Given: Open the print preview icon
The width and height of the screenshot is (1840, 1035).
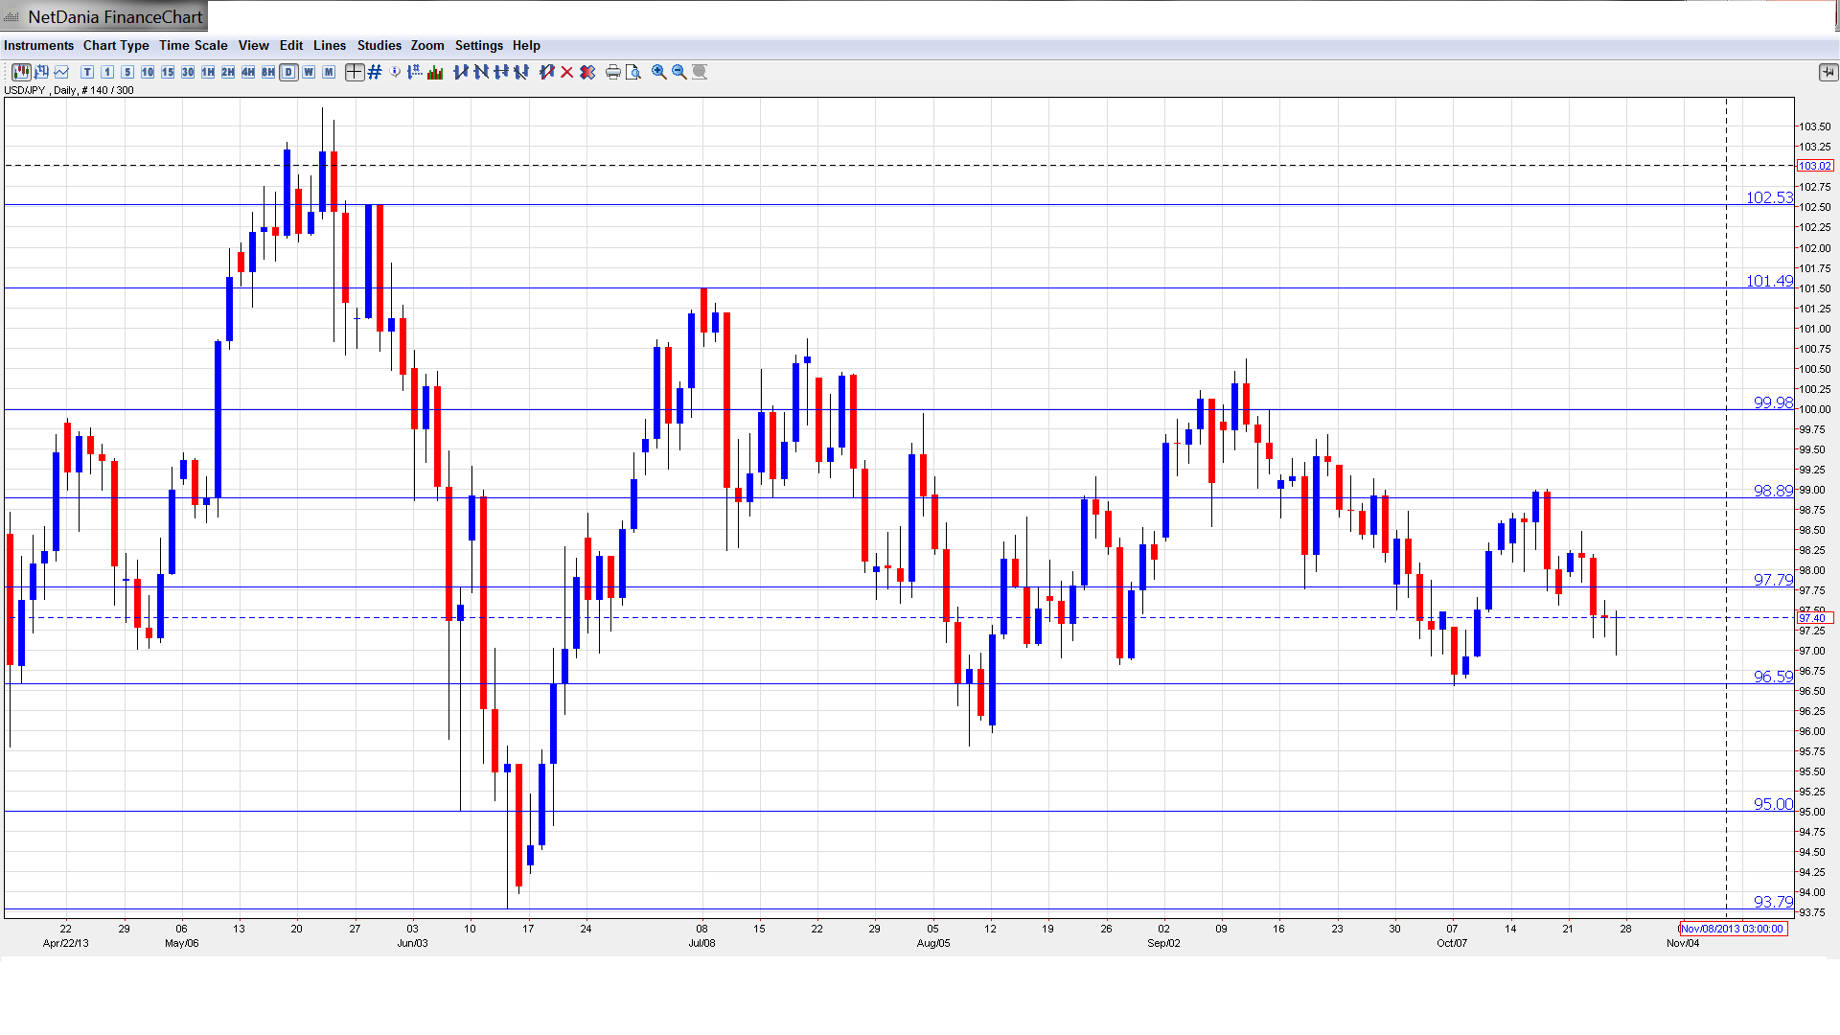Looking at the screenshot, I should tap(633, 72).
